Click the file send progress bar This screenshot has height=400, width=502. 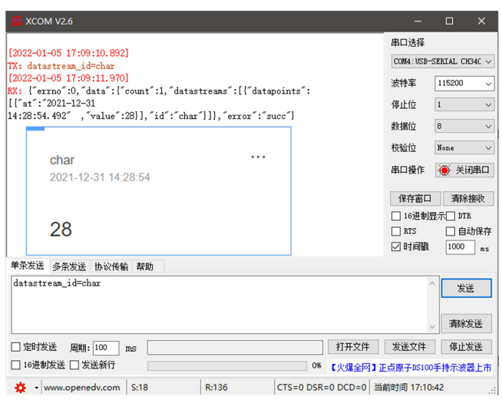227,365
